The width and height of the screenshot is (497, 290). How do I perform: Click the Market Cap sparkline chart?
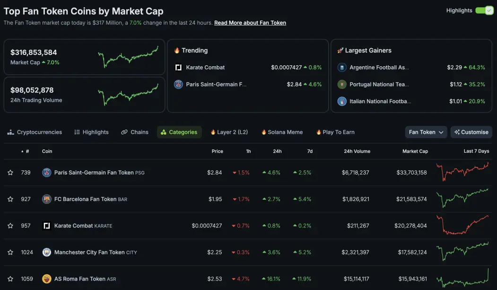(x=128, y=57)
